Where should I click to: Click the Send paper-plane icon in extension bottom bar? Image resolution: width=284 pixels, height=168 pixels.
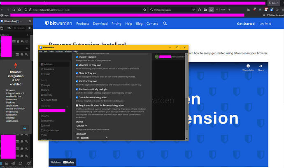(x=13, y=163)
